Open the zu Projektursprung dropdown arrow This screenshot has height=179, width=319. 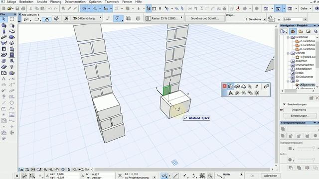154,178
